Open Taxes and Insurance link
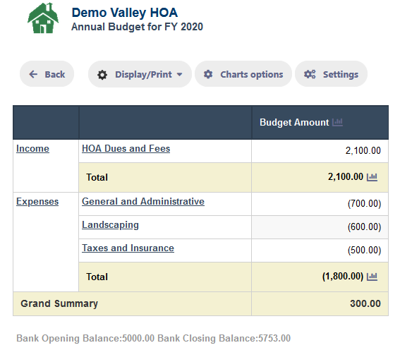Image resolution: width=400 pixels, height=350 pixels. (x=128, y=248)
